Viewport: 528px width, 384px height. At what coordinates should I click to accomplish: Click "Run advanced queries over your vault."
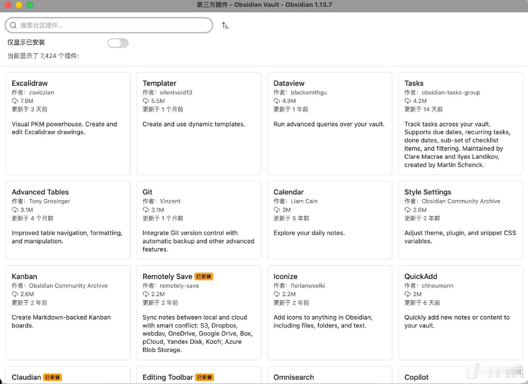pyautogui.click(x=329, y=124)
